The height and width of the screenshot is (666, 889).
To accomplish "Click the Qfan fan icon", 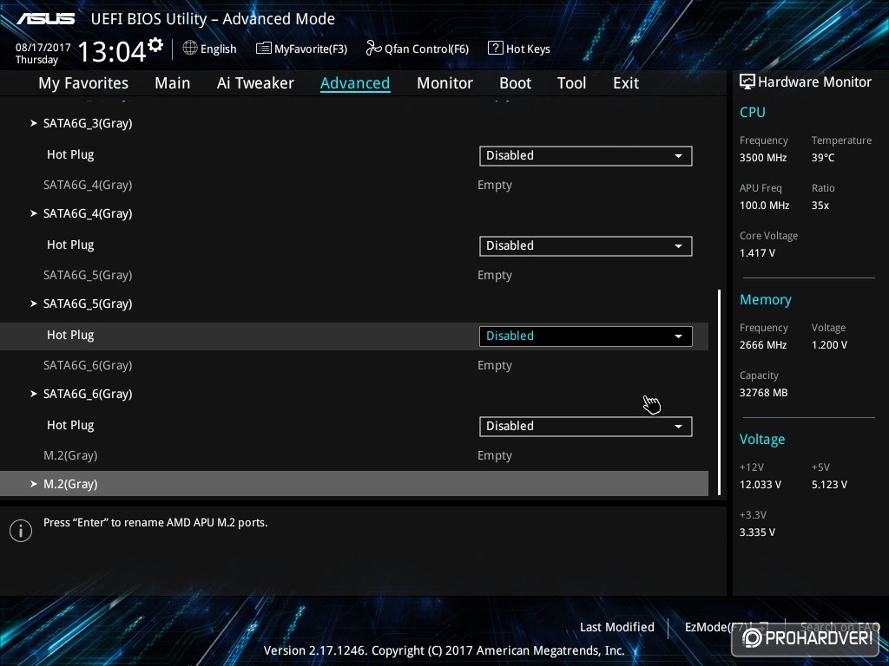I will coord(373,49).
